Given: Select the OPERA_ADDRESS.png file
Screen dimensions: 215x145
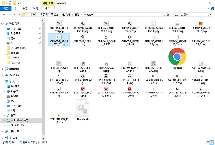Looking at the screenshot, I should pos(201,67).
